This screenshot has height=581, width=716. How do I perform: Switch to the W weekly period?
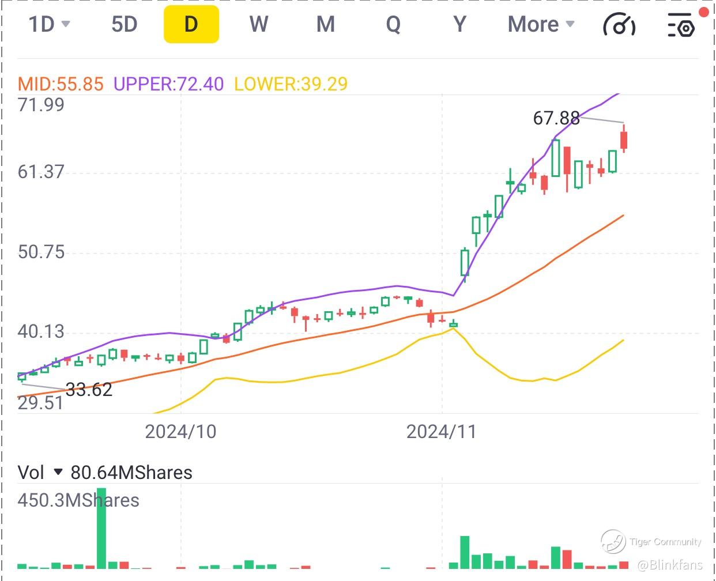tap(259, 24)
